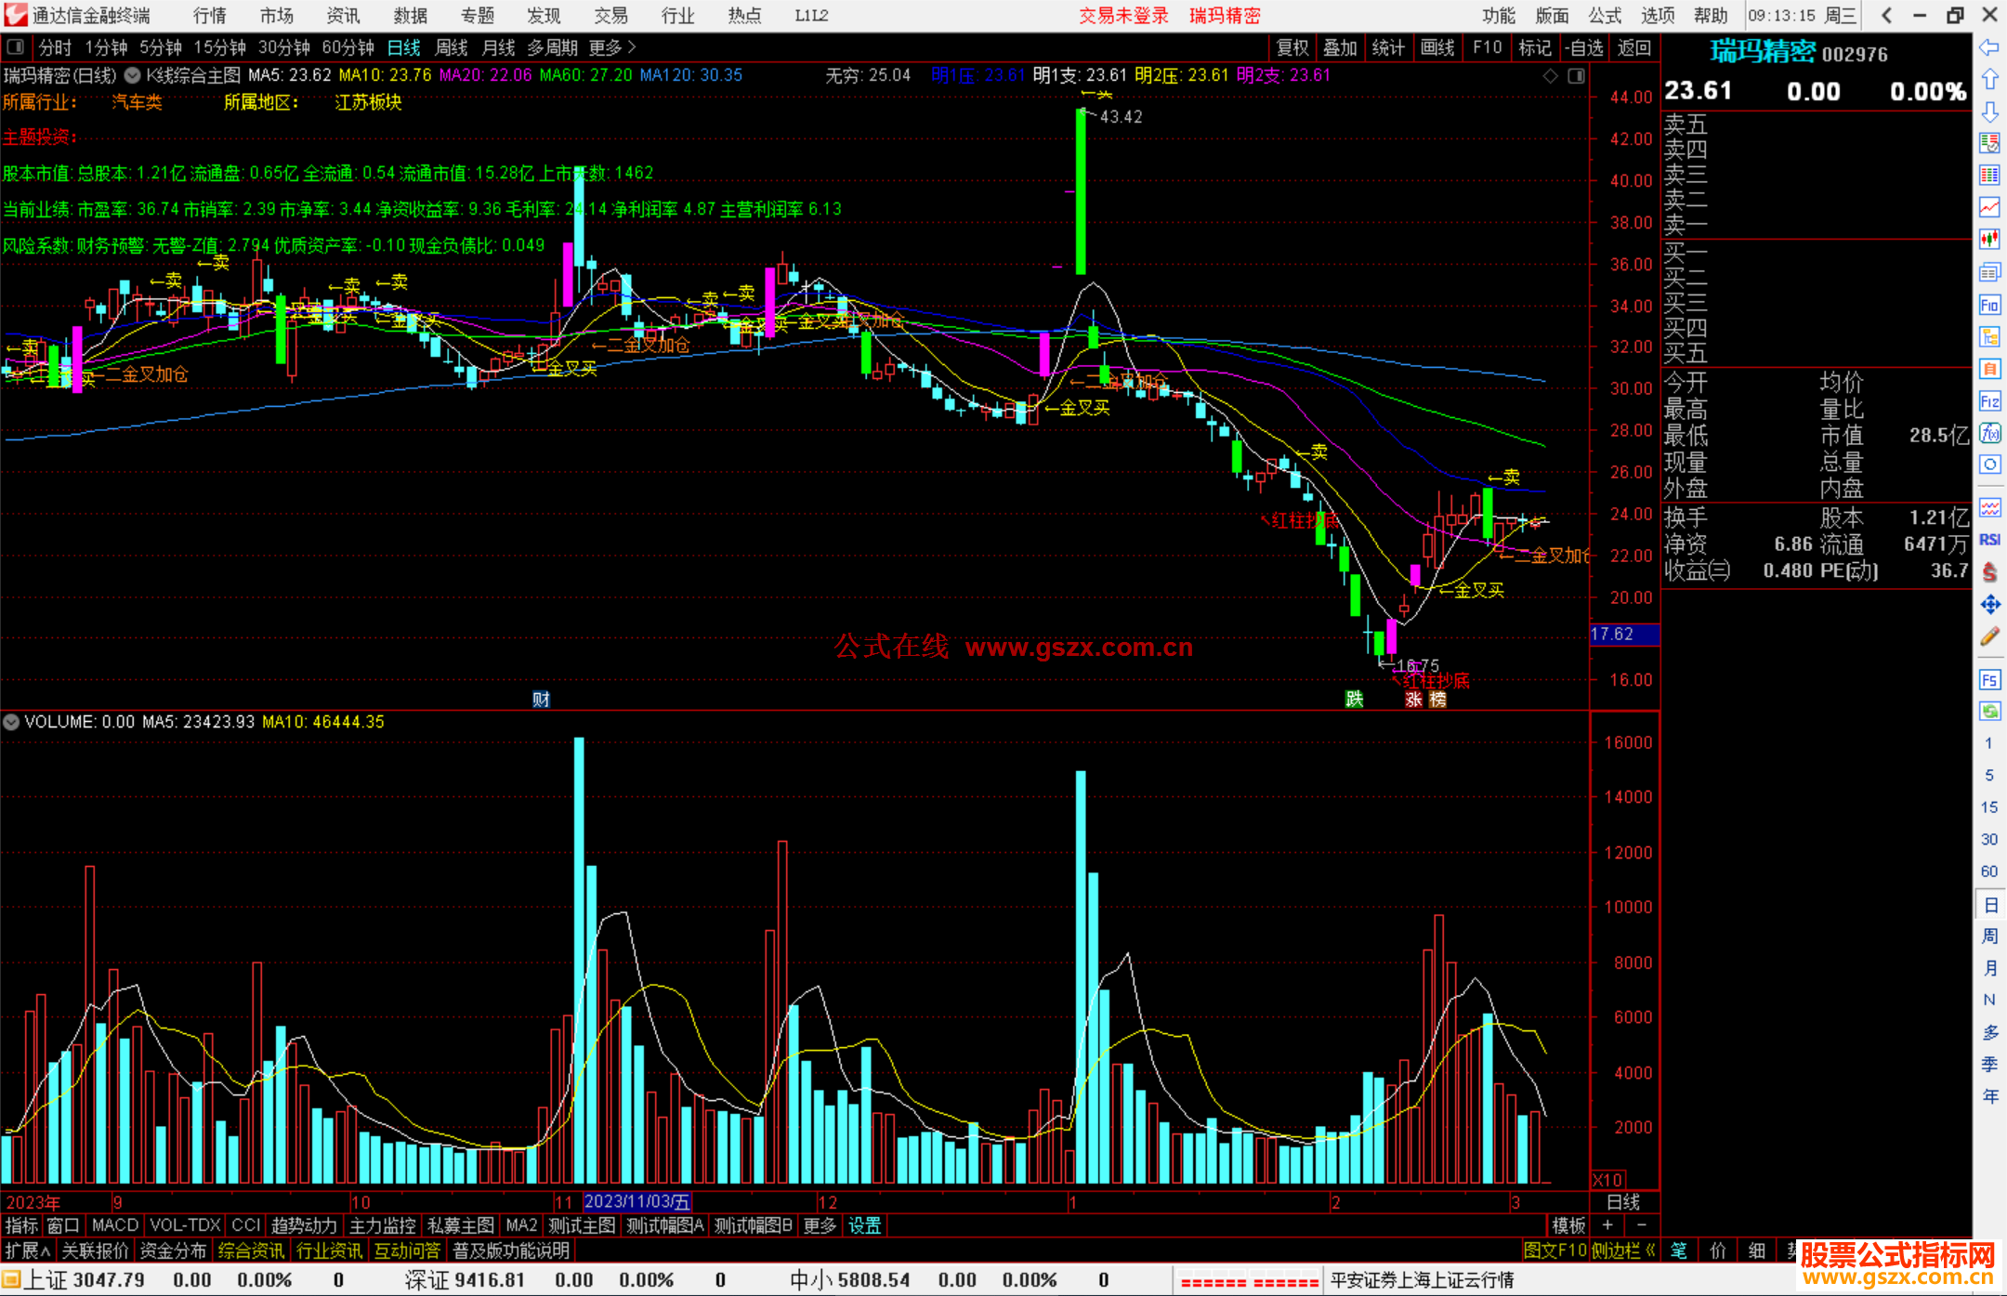The height and width of the screenshot is (1296, 2007).
Task: Collapse the 侧边栏 sidebar panel
Action: [x=1623, y=1250]
